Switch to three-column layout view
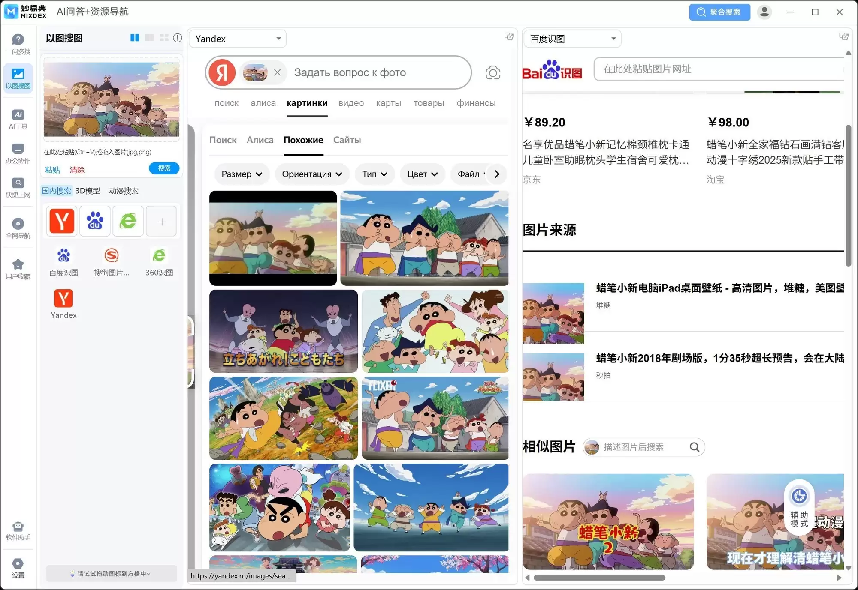 coord(149,38)
